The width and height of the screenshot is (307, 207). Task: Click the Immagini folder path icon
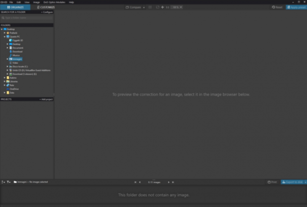click(15, 182)
